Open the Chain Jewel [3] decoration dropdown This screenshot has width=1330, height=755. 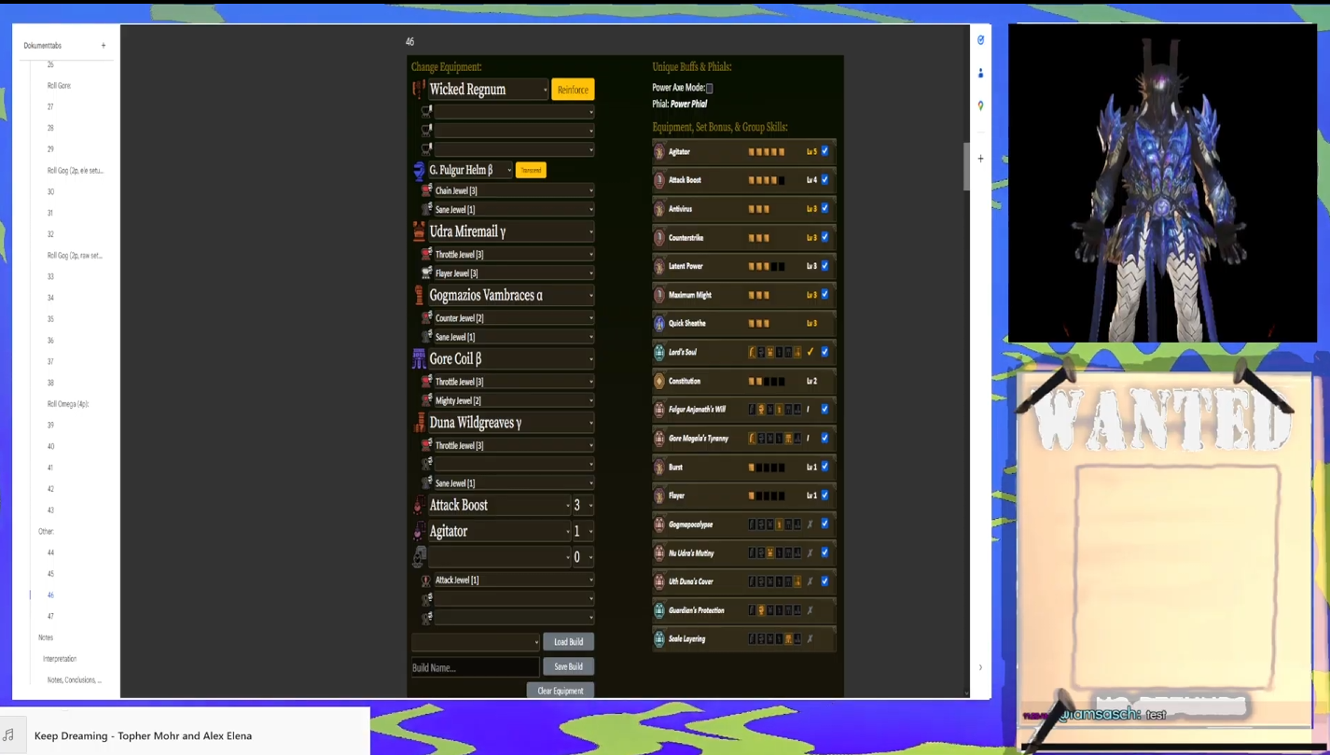coord(514,190)
